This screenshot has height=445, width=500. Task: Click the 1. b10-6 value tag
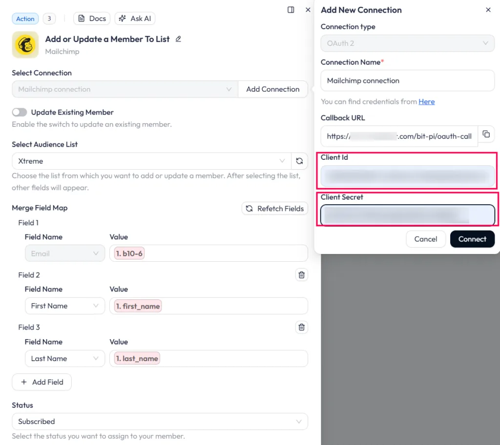129,253
